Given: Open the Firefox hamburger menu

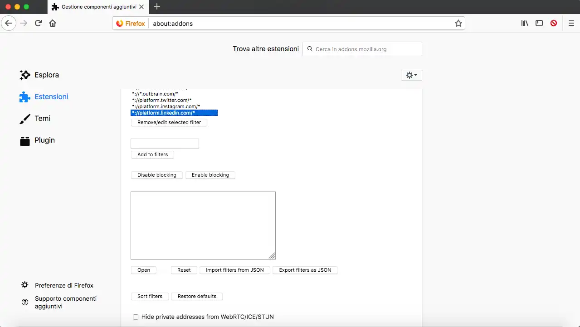Looking at the screenshot, I should (x=571, y=23).
